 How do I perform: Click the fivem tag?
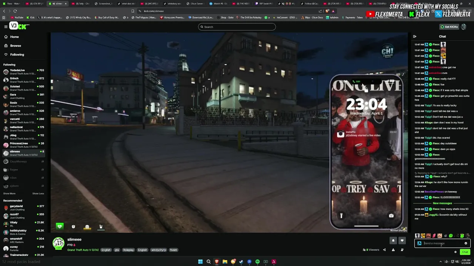click(x=173, y=250)
